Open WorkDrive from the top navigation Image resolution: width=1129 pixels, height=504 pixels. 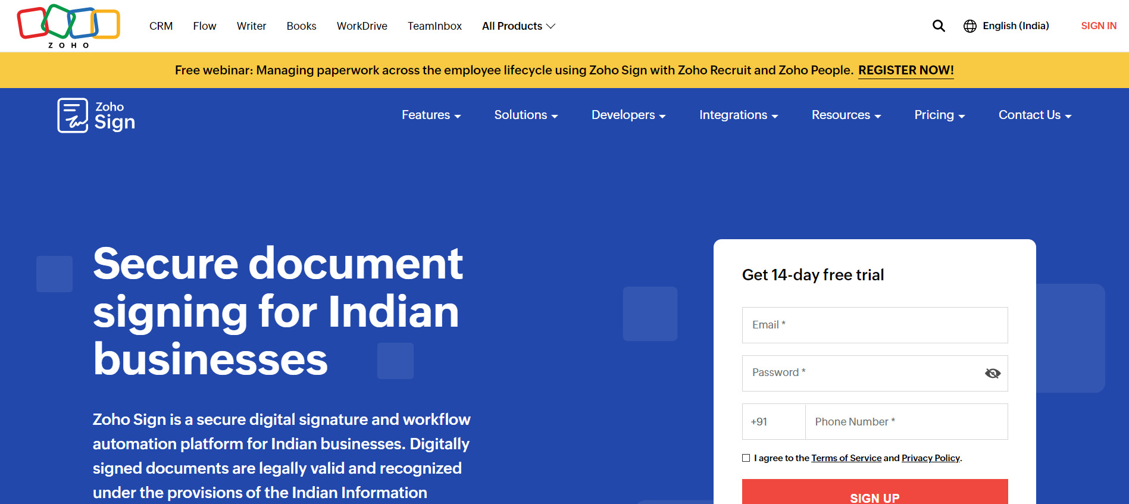[x=362, y=26]
